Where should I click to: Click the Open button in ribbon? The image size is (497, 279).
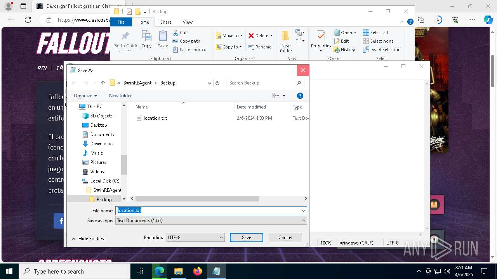345,33
